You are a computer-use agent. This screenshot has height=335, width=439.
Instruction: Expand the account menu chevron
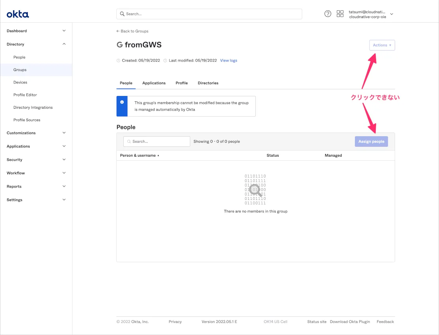pos(391,14)
